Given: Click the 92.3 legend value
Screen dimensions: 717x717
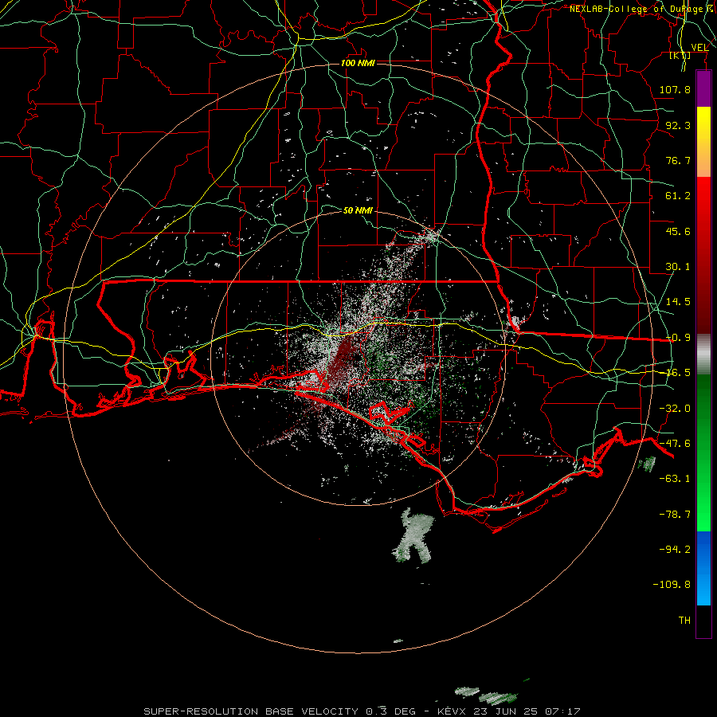Looking at the screenshot, I should pos(678,125).
